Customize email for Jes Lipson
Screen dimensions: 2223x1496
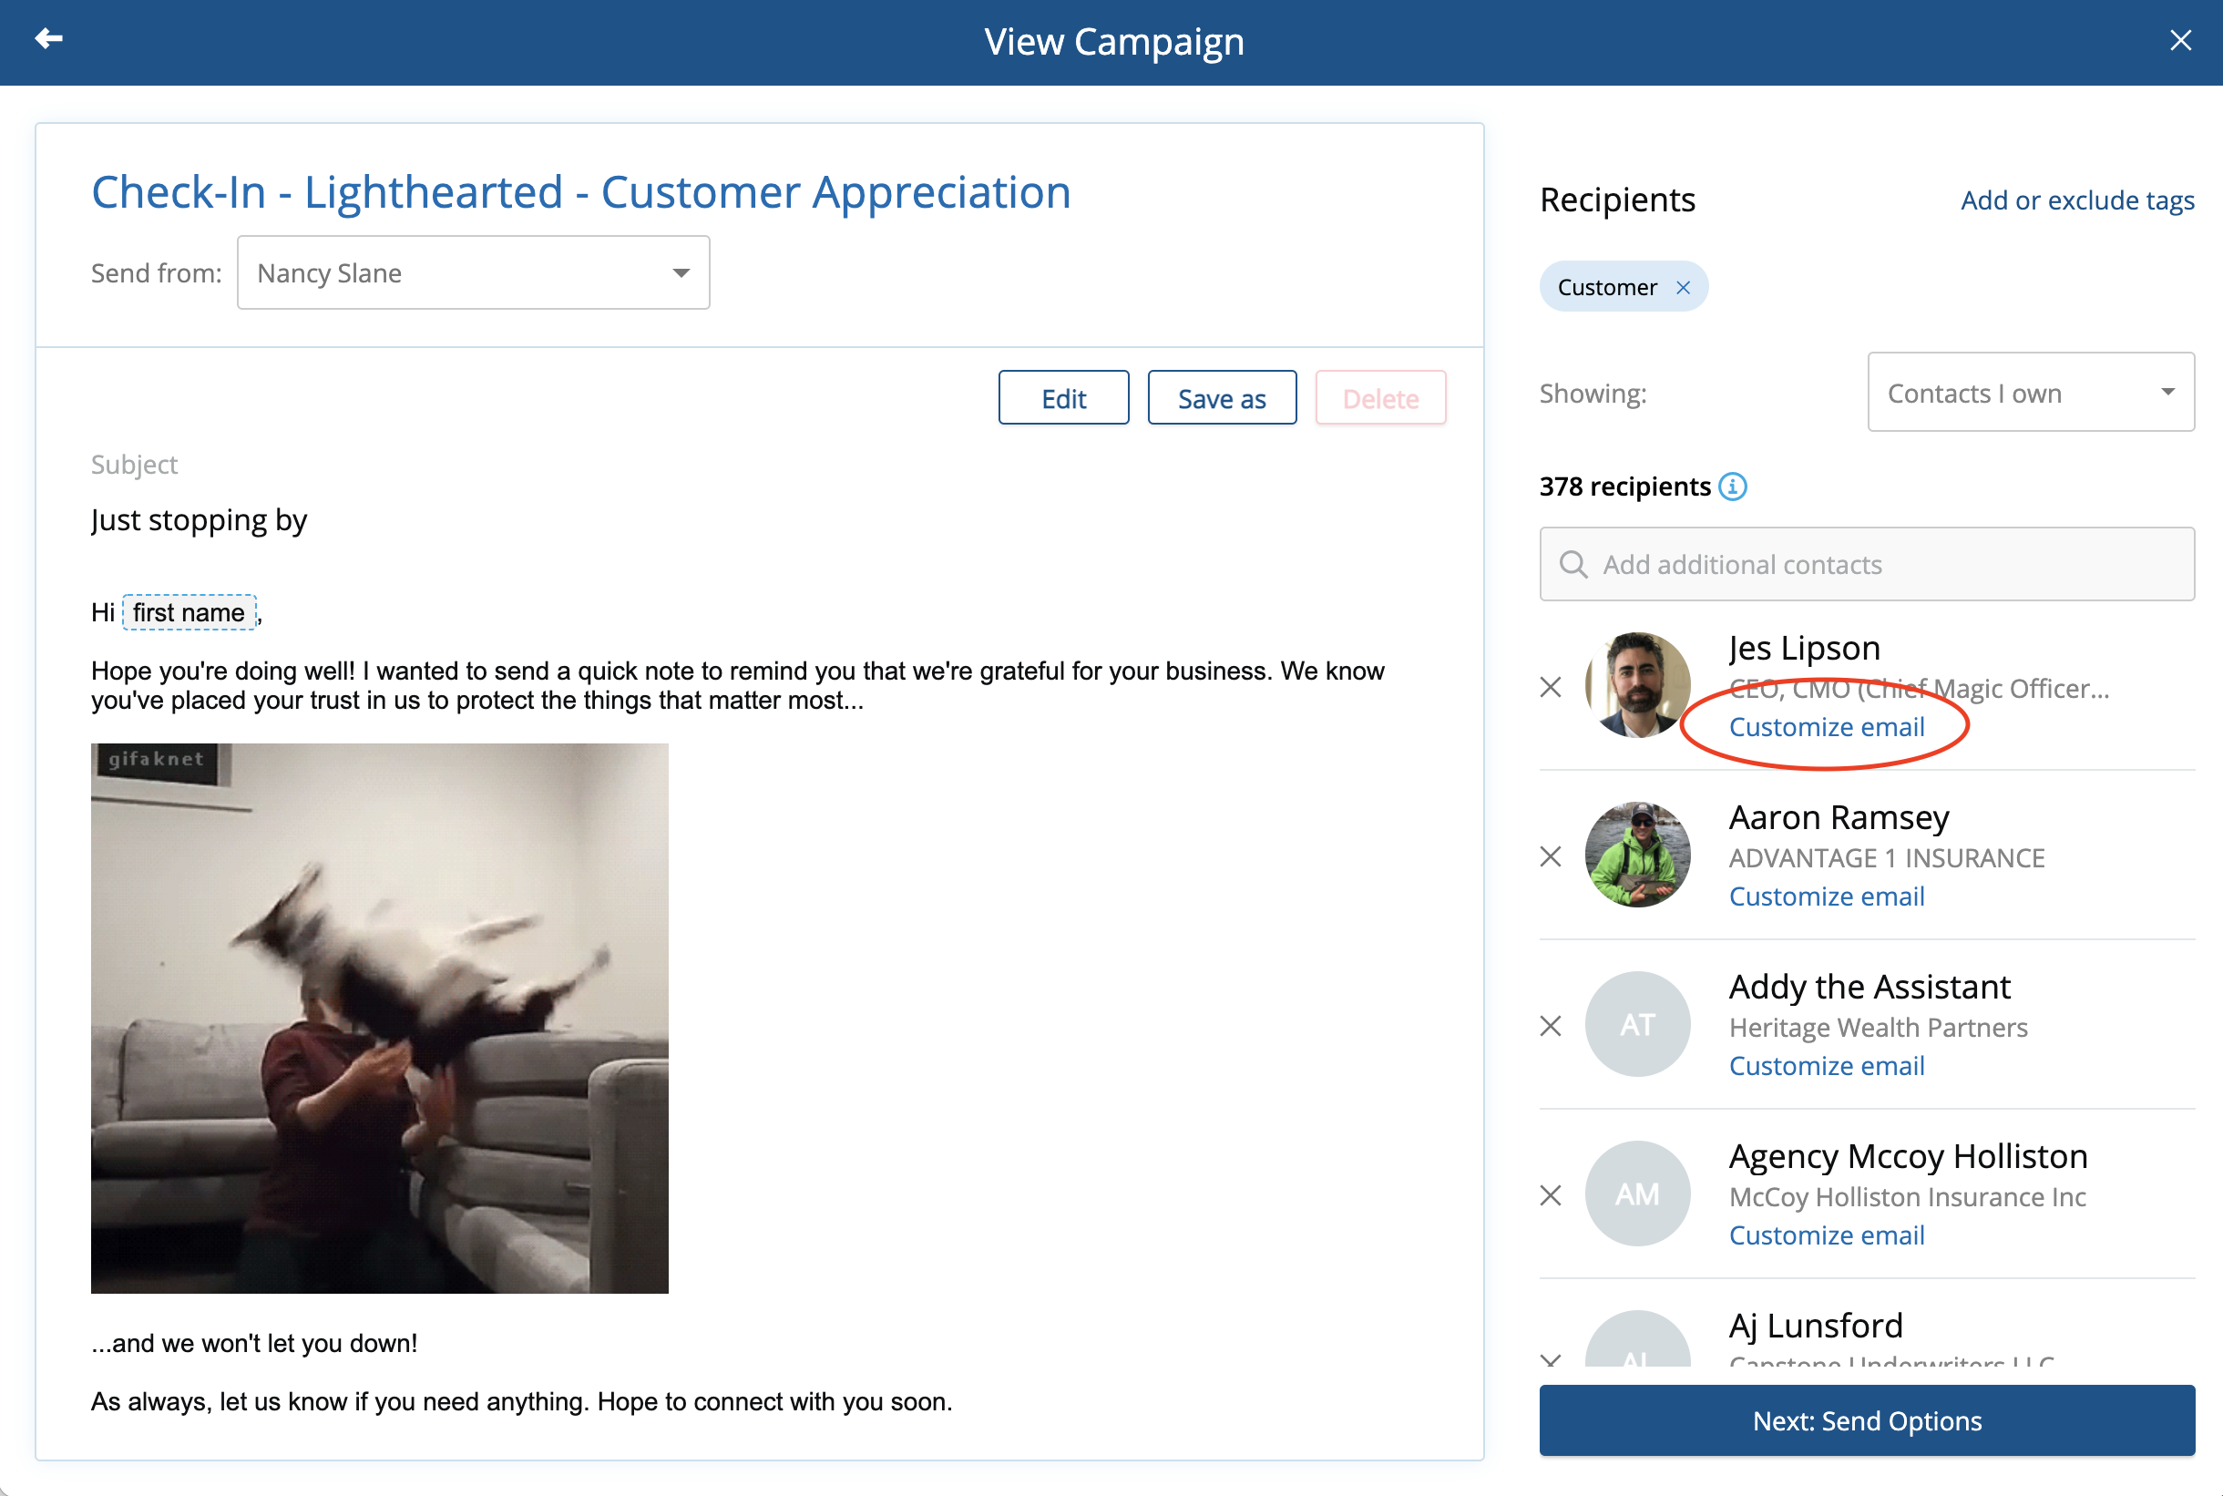coord(1826,727)
